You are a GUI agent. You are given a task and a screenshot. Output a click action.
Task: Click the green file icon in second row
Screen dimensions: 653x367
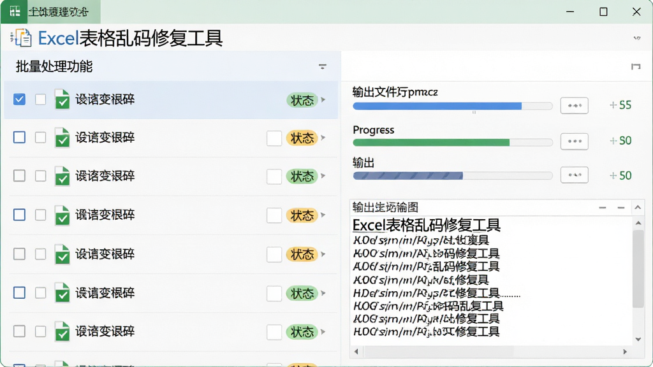(62, 138)
